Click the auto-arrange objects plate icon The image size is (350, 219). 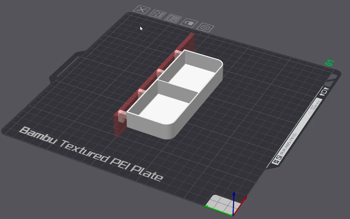[174, 18]
